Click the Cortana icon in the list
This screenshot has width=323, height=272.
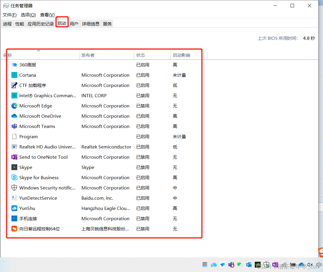tap(14, 75)
